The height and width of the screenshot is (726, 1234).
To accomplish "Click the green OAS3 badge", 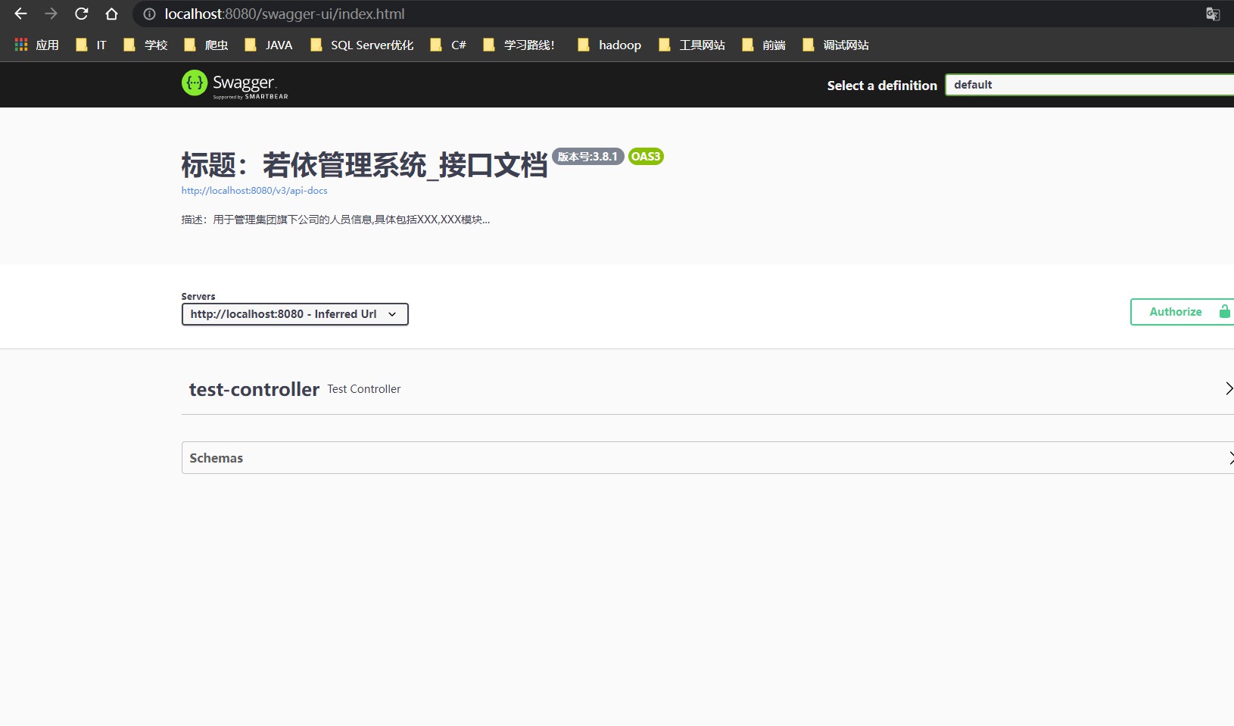I will tap(645, 157).
